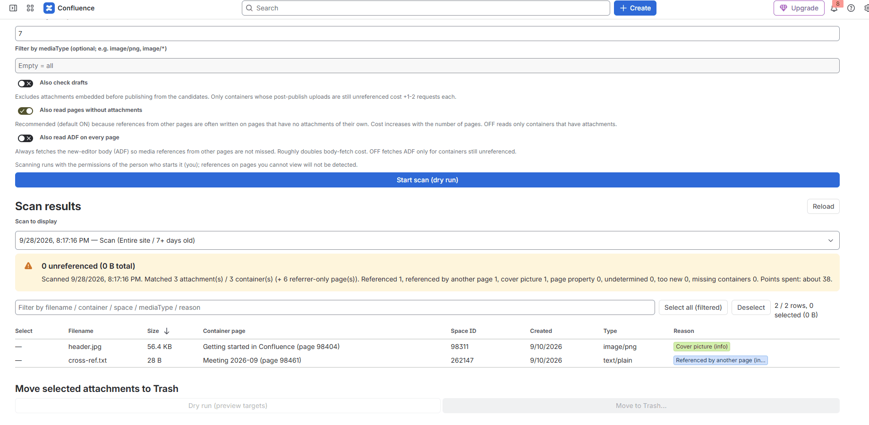Toggle the sidebar panel icon

click(x=13, y=8)
